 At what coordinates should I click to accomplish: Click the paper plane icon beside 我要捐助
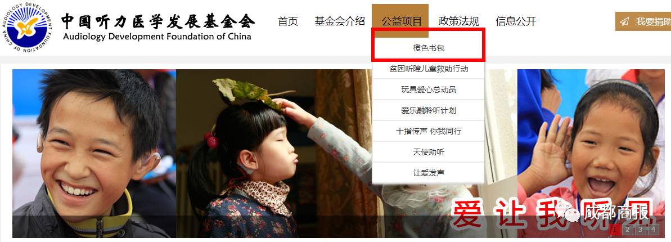point(624,22)
